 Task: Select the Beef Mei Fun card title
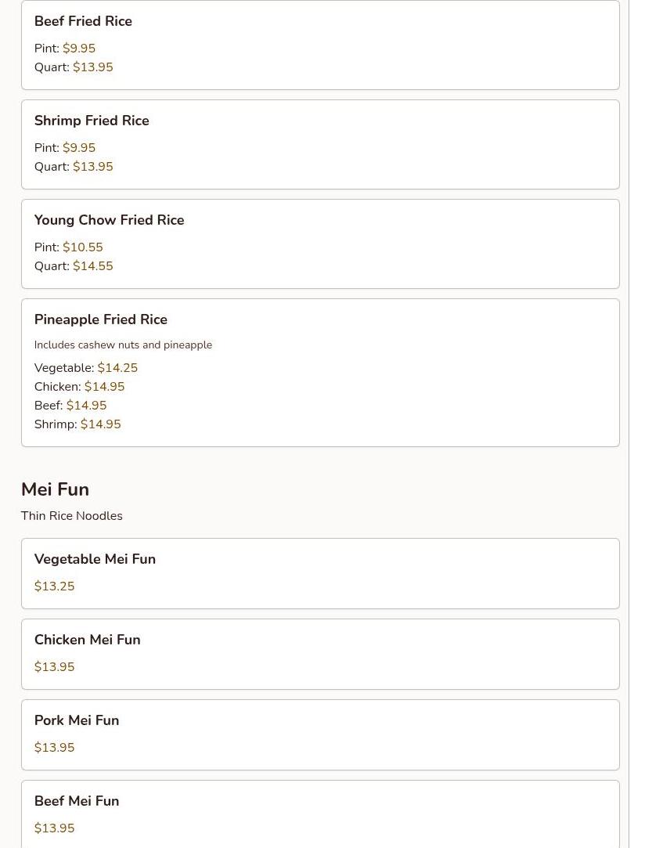tap(77, 801)
